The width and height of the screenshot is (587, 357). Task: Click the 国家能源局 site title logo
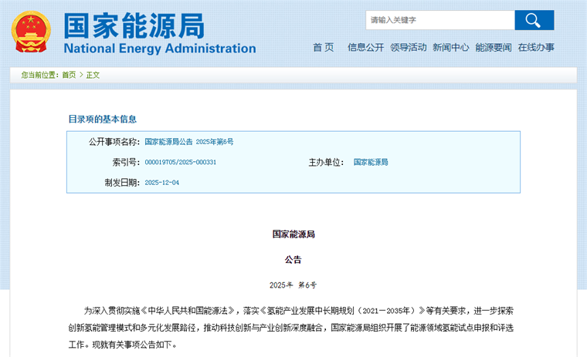tap(134, 25)
